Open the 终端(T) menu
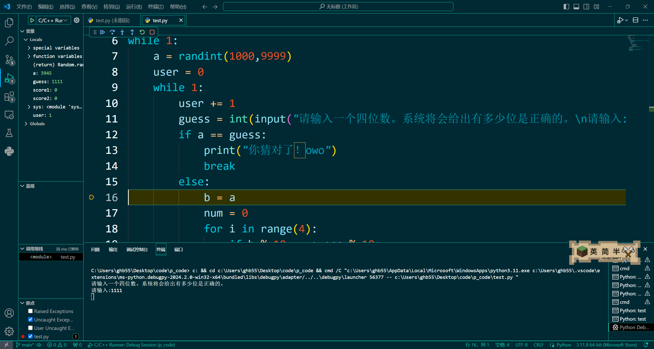 tap(156, 7)
